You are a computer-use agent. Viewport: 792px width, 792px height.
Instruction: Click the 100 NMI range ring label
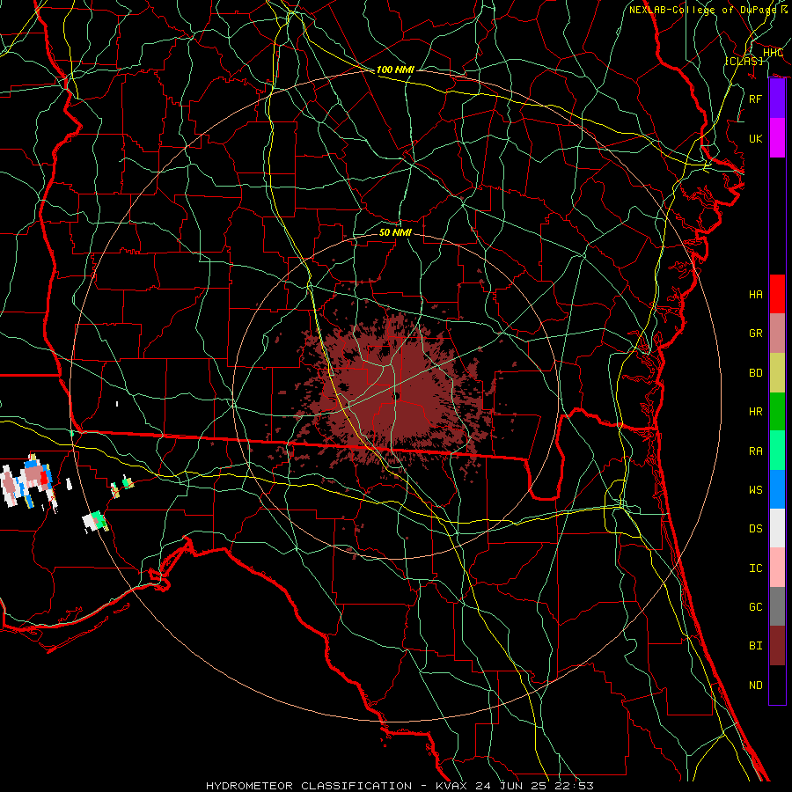pyautogui.click(x=395, y=70)
